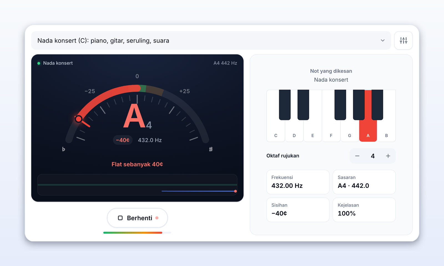The height and width of the screenshot is (266, 444).
Task: Click the −40¢ deviation badge
Action: click(x=123, y=140)
